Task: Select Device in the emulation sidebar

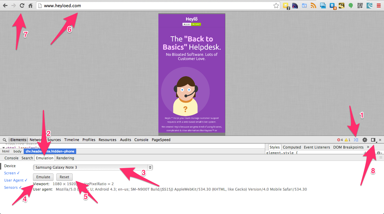Action: [10, 166]
